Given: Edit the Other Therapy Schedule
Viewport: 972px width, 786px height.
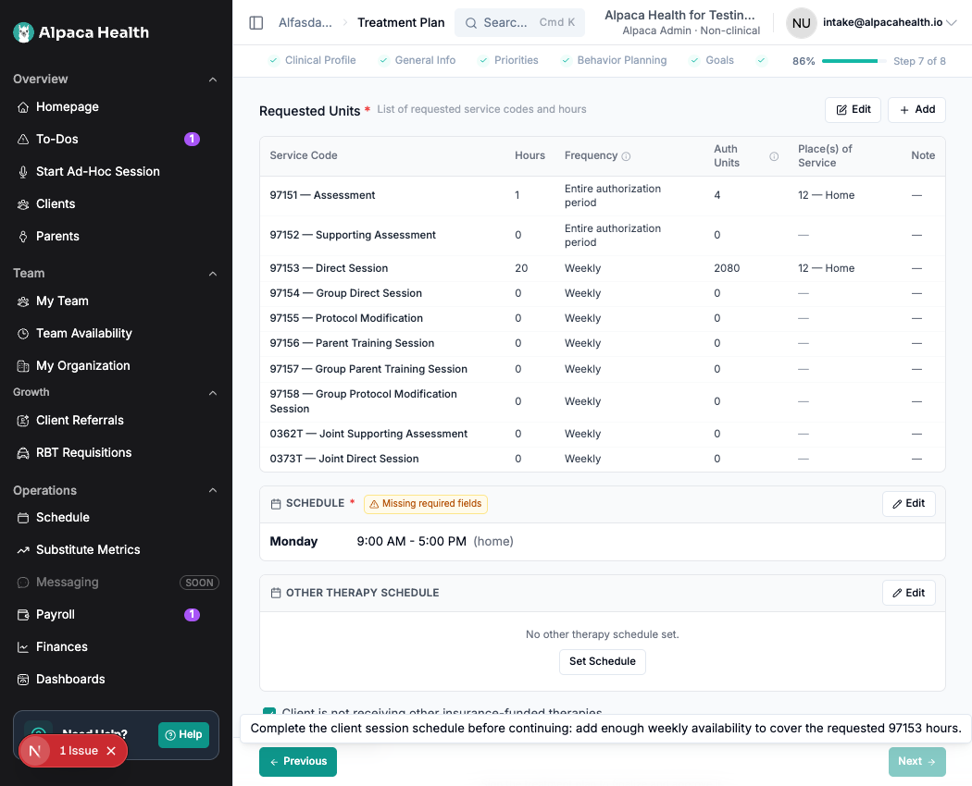Looking at the screenshot, I should [909, 593].
